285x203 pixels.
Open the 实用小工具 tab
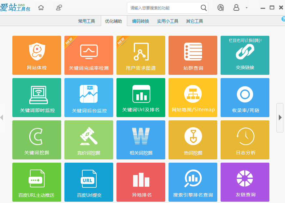pos(168,21)
